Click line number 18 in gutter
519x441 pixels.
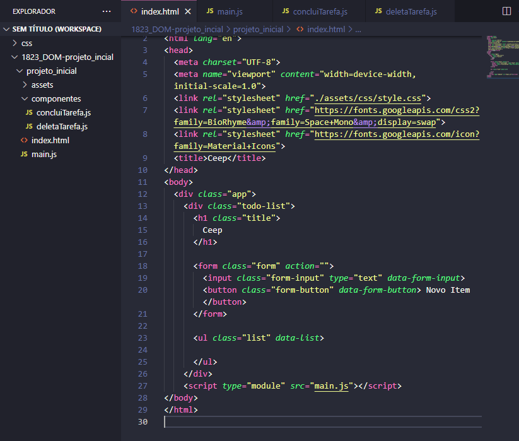pos(143,266)
